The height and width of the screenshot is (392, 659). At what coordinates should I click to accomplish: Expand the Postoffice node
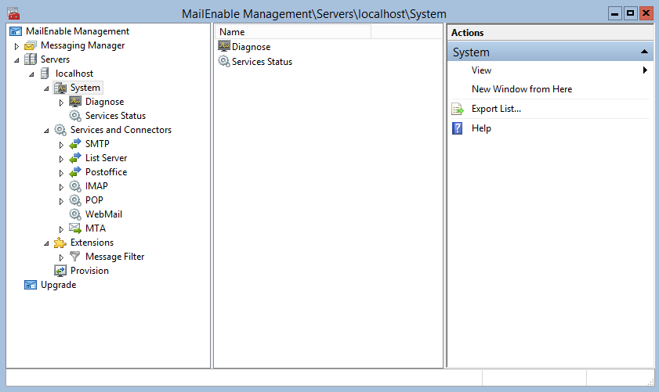click(x=61, y=173)
